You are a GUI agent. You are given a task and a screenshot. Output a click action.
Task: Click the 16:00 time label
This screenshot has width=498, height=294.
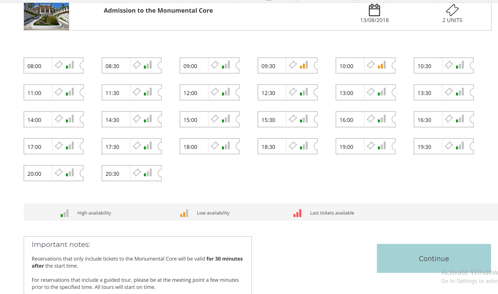[346, 120]
